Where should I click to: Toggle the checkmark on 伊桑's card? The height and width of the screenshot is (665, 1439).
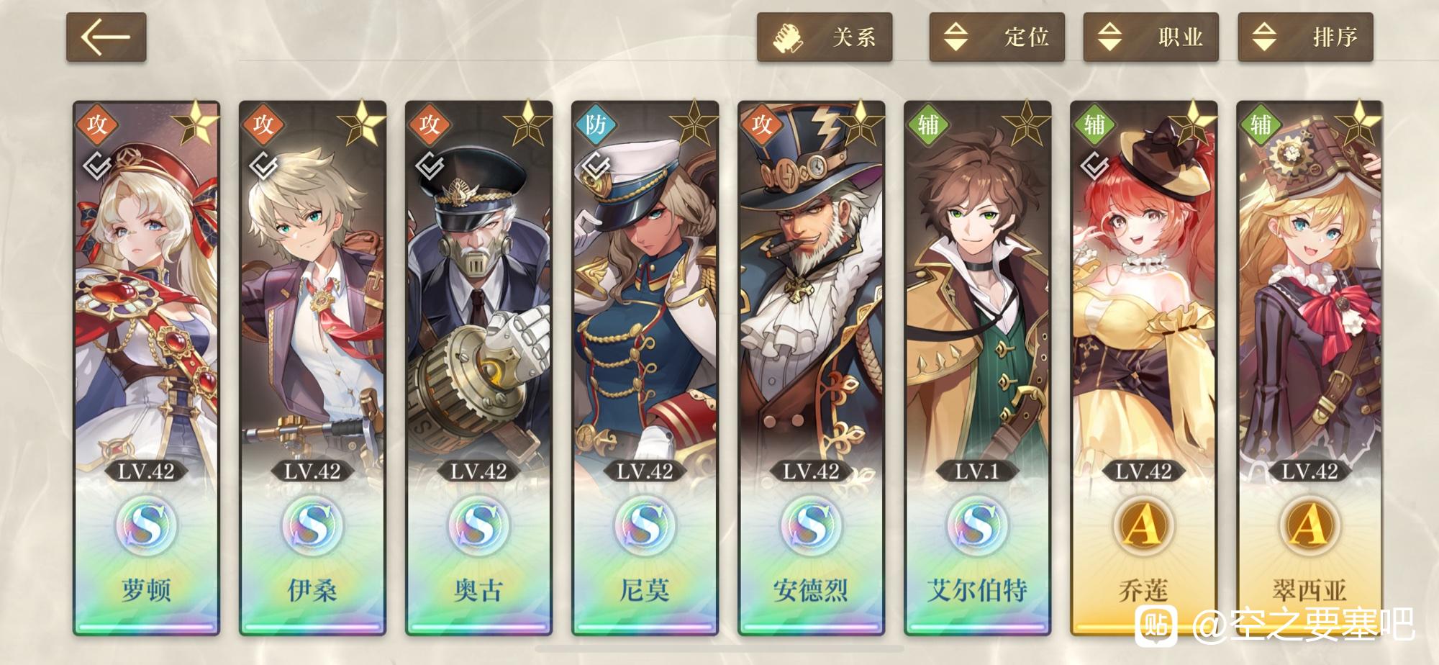coord(263,166)
